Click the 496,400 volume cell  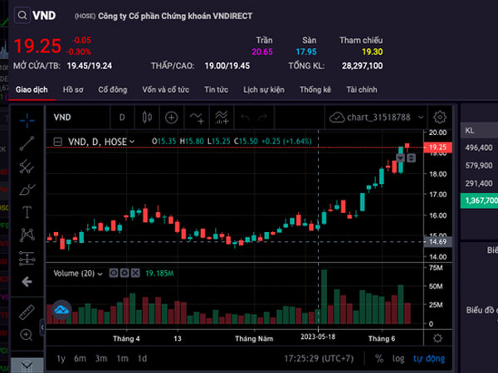[479, 148]
